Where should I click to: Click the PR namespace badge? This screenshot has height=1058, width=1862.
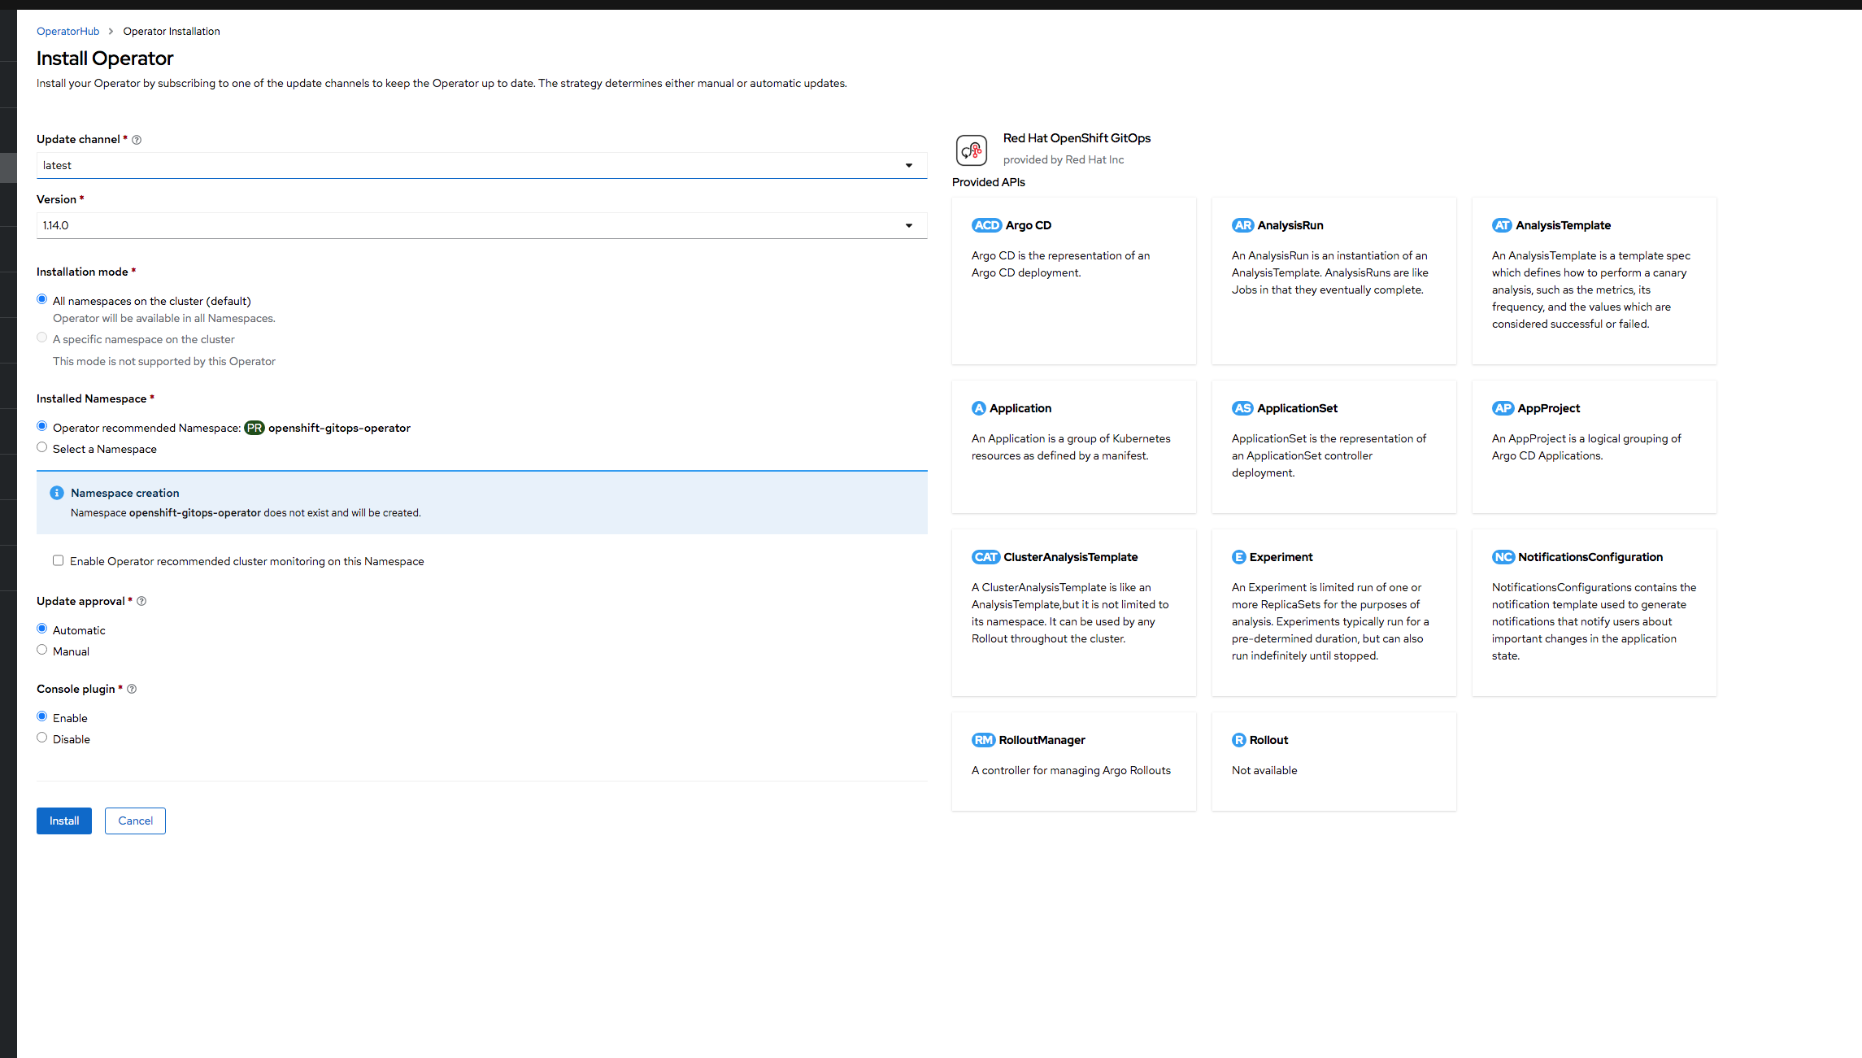255,429
